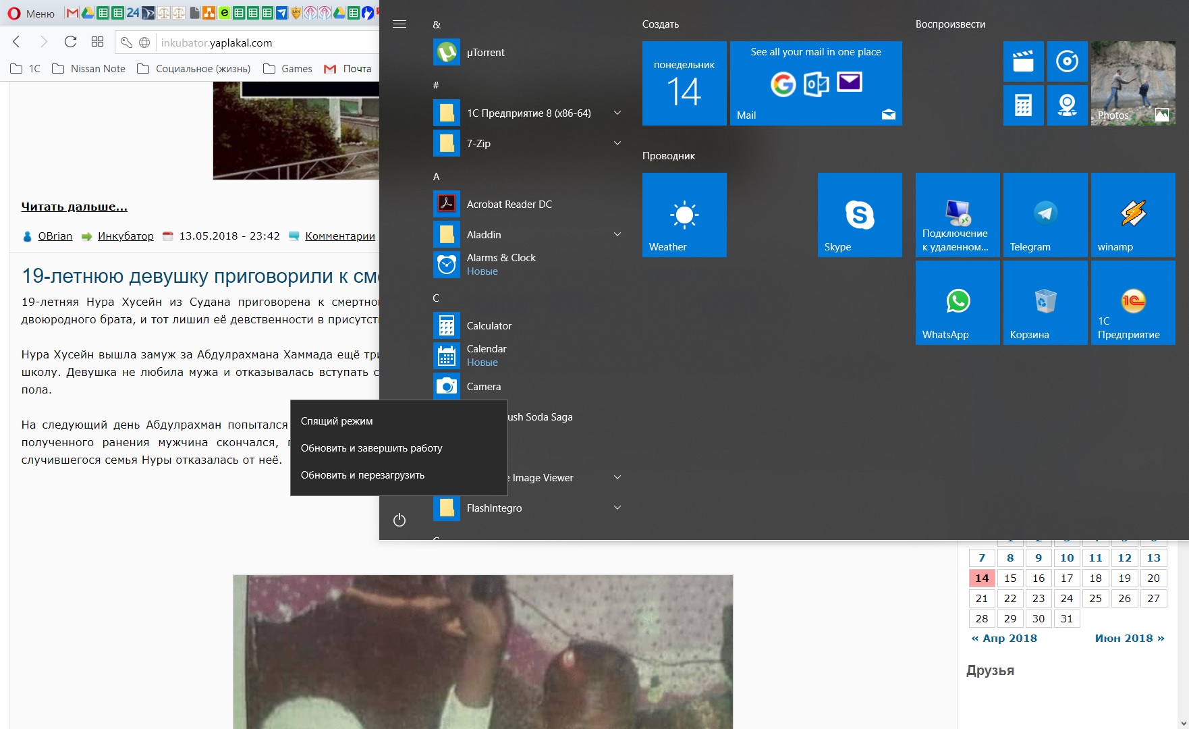Image resolution: width=1189 pixels, height=729 pixels.
Task: Choose Обновить и перезагрузить
Action: (399, 475)
